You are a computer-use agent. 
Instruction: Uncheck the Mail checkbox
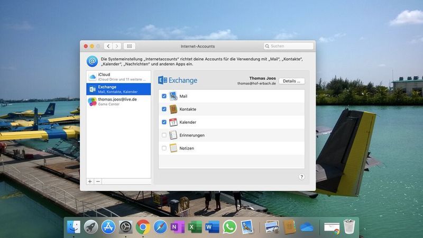click(x=164, y=96)
